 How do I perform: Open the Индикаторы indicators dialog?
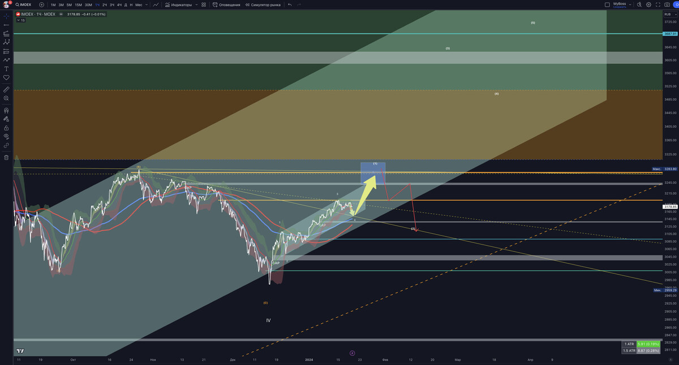(178, 5)
